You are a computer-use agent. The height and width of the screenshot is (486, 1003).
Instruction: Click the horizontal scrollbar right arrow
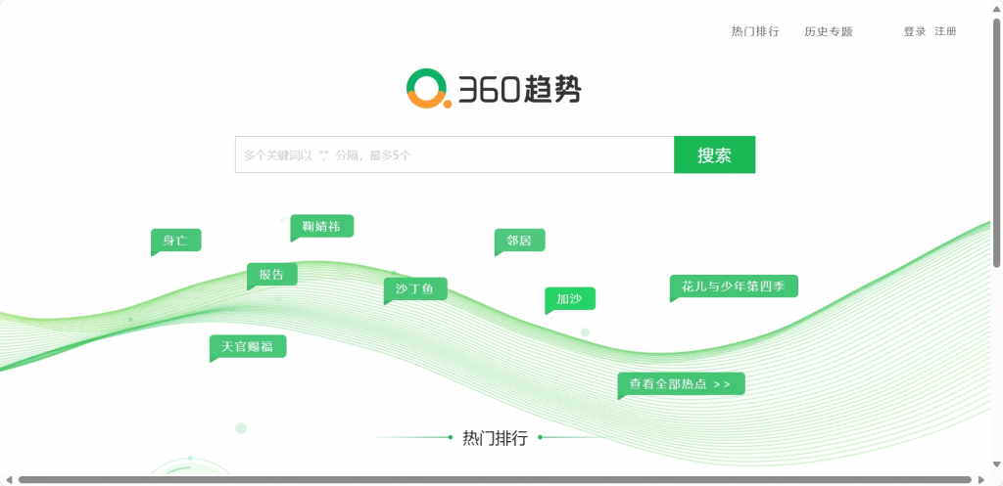click(981, 479)
